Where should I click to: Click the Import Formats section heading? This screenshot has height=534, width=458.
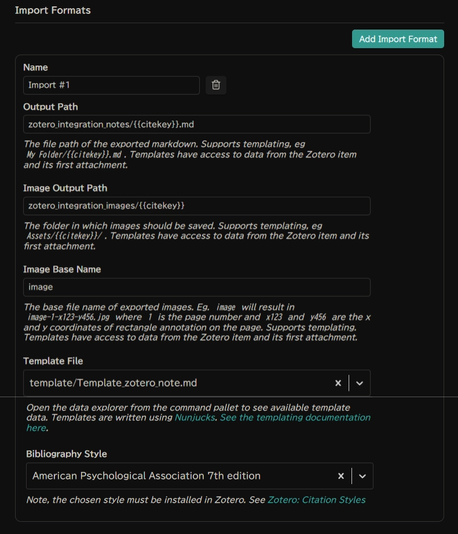tap(53, 10)
